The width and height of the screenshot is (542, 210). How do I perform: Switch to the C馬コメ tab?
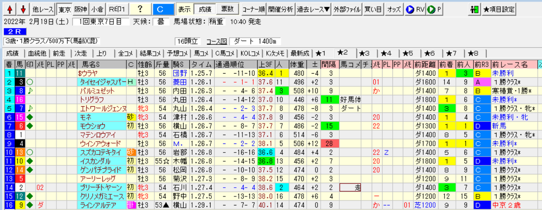click(x=226, y=53)
